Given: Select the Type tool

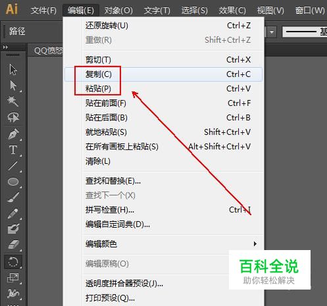Looking at the screenshot, I should (13, 150).
